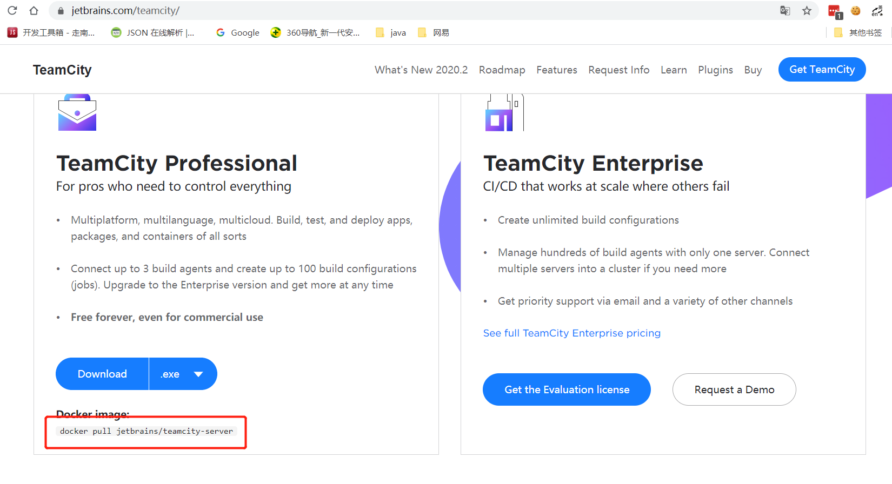Open What's New 2020.2 menu item
Viewport: 892px width, 484px height.
pyautogui.click(x=421, y=70)
